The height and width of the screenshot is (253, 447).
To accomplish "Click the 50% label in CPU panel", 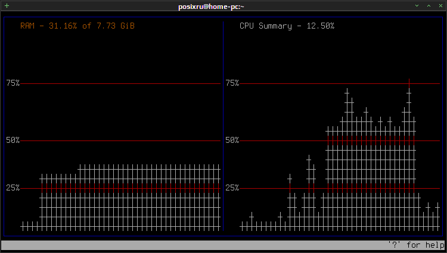I will (x=232, y=140).
